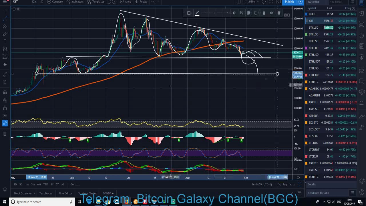
Task: Click the line color pencil in floating toolbar
Action: point(197,13)
